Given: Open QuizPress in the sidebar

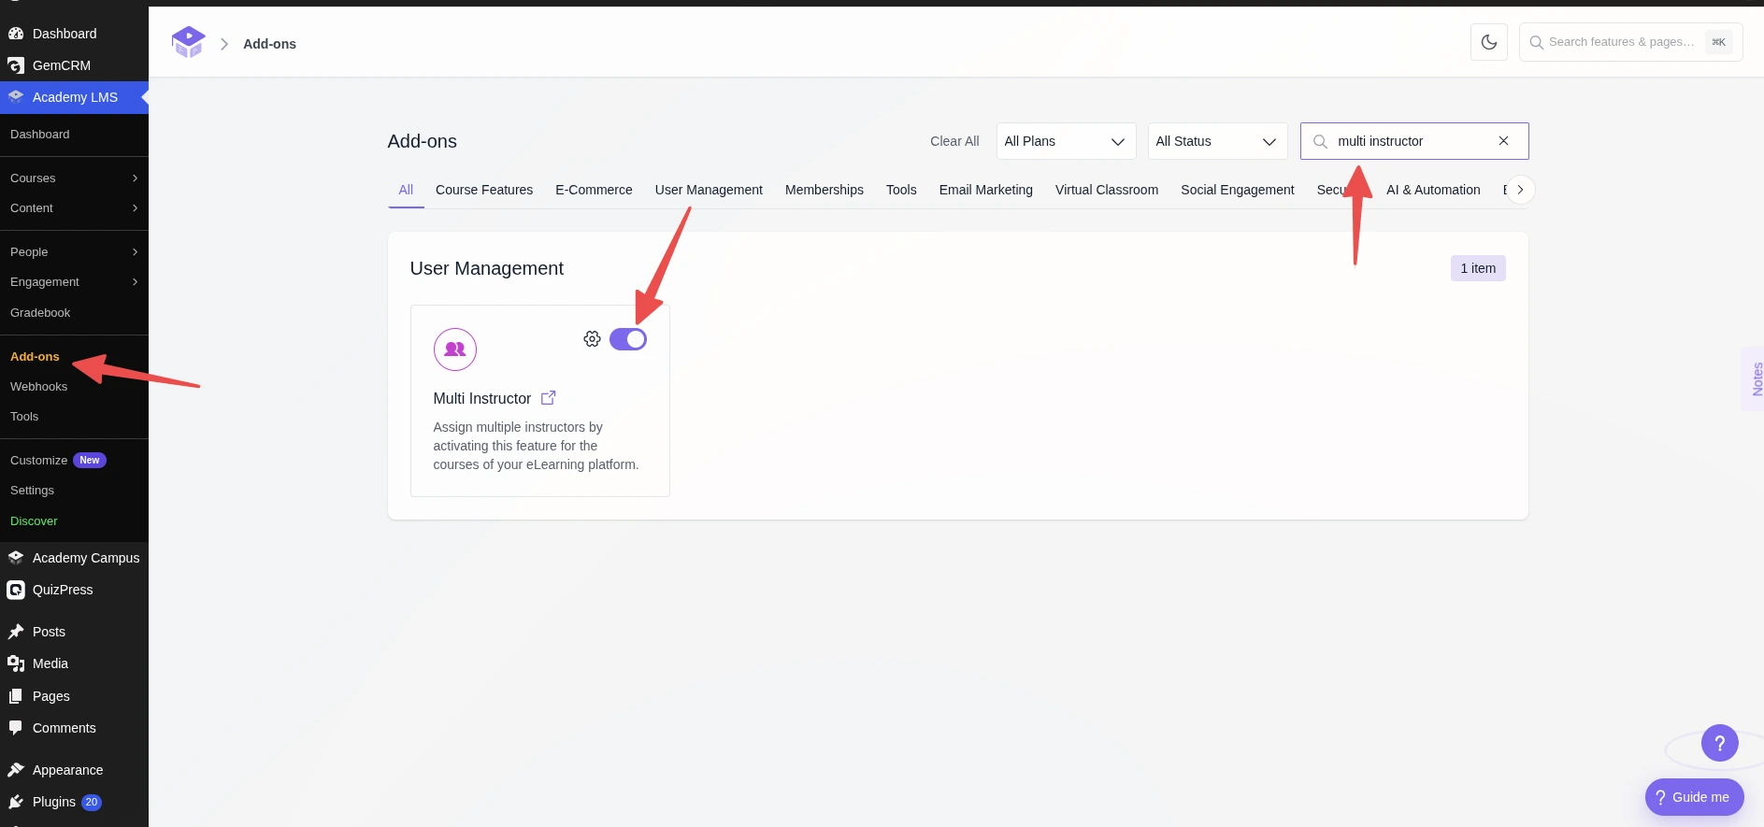Looking at the screenshot, I should pyautogui.click(x=74, y=590).
